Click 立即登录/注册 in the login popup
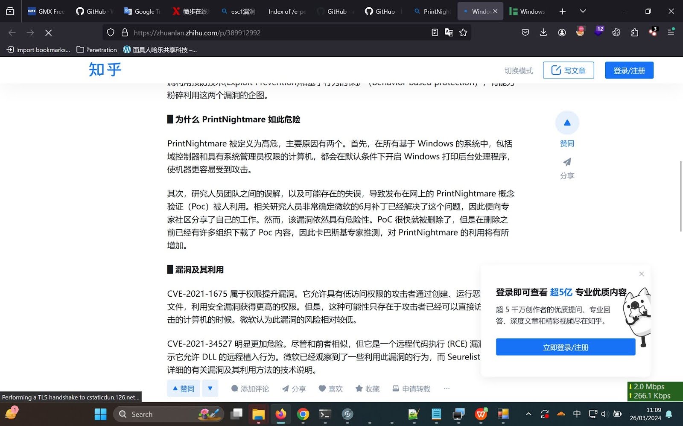Viewport: 683px width, 426px height. click(x=565, y=347)
